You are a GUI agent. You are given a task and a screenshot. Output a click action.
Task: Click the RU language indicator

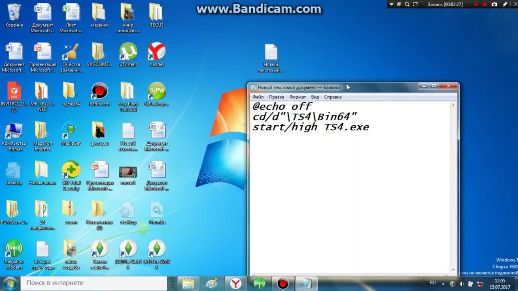point(433,283)
